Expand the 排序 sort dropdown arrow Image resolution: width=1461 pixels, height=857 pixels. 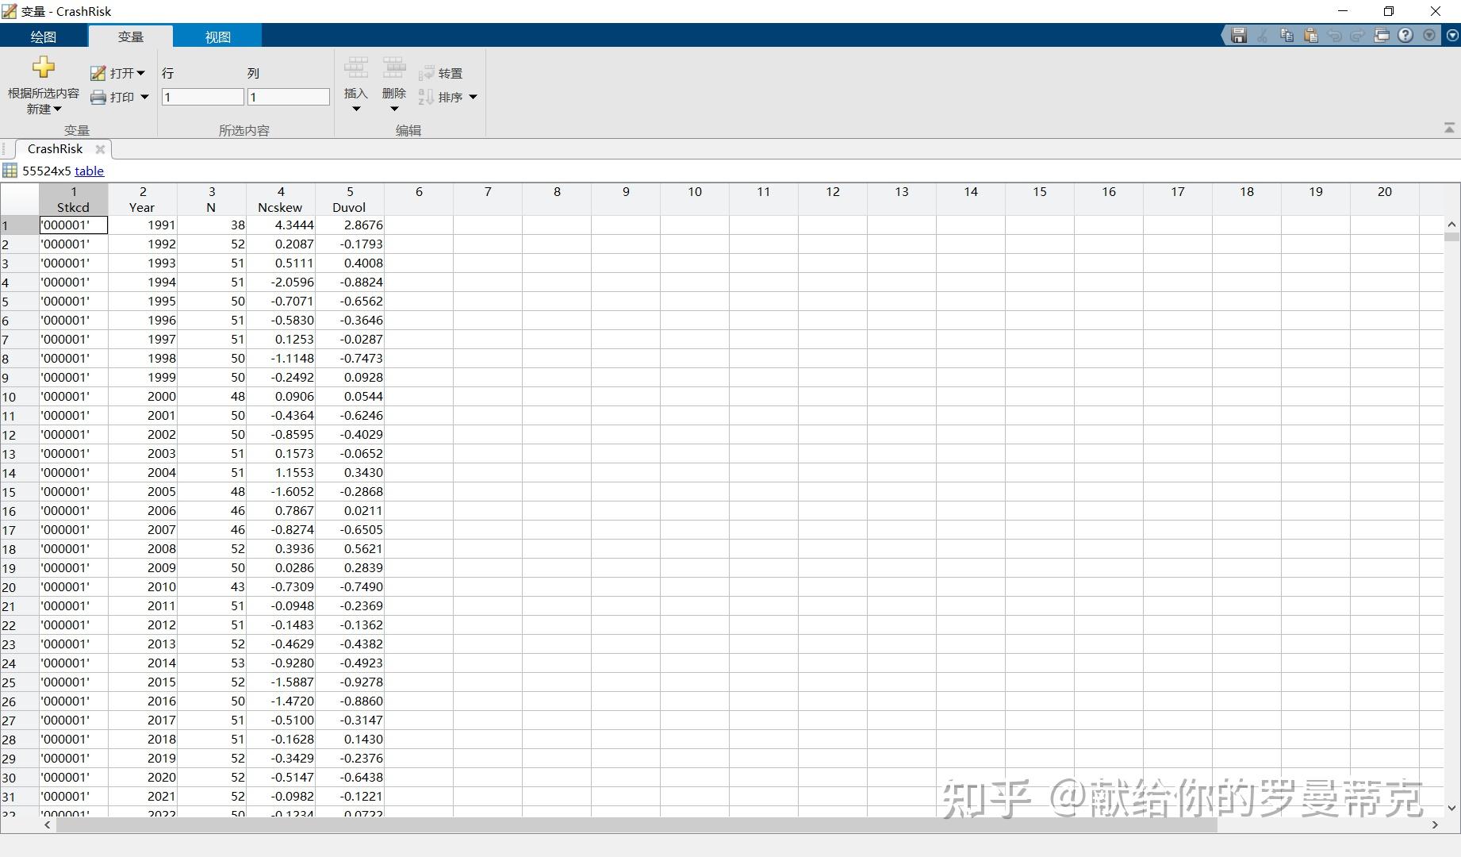[x=474, y=97]
